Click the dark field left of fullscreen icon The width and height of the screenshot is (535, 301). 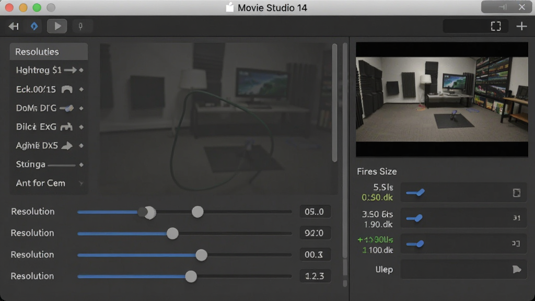(466, 26)
